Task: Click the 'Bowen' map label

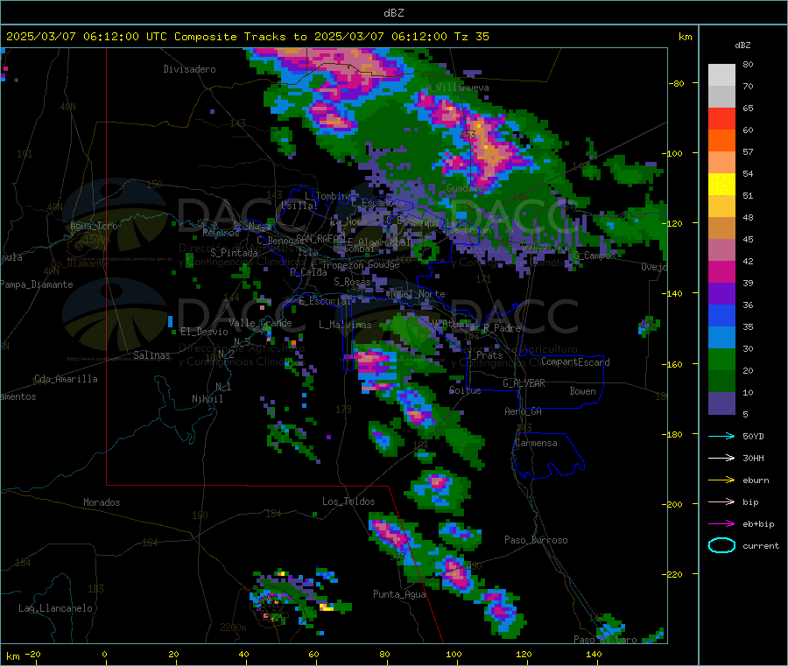Action: (582, 391)
